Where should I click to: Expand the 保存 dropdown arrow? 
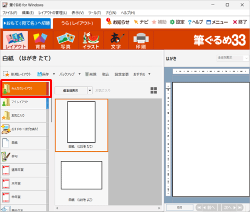pyautogui.click(x=54, y=74)
